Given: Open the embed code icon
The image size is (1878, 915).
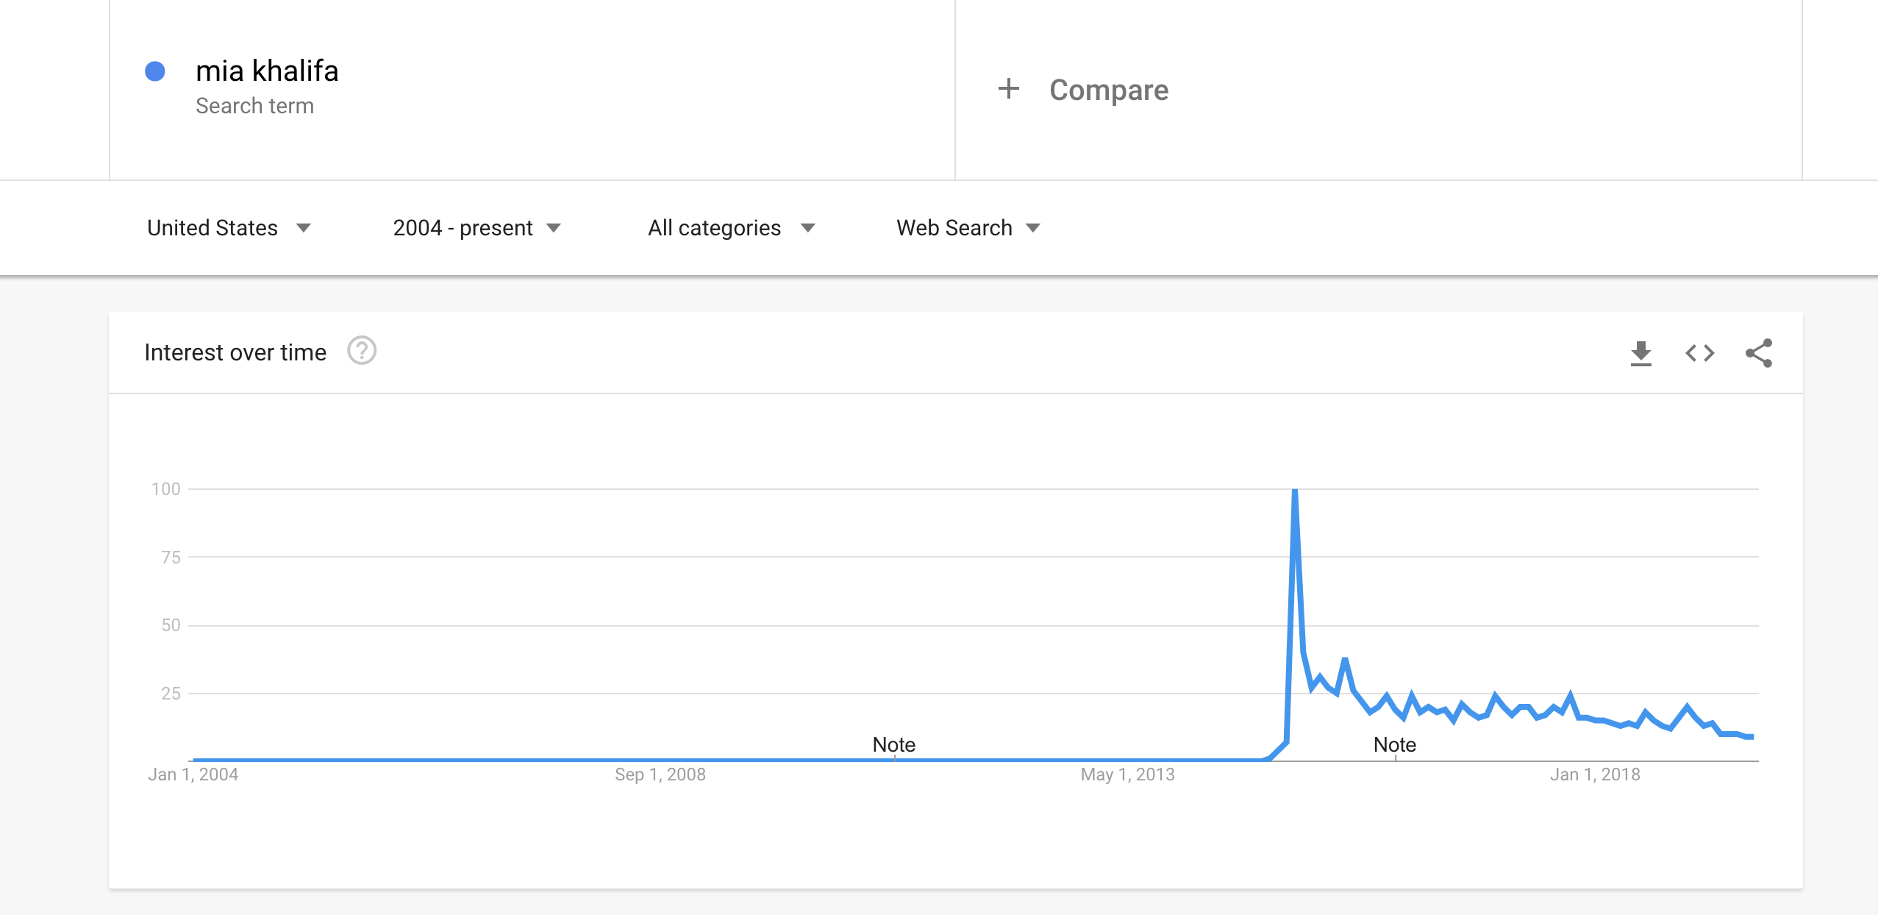Looking at the screenshot, I should pyautogui.click(x=1699, y=353).
